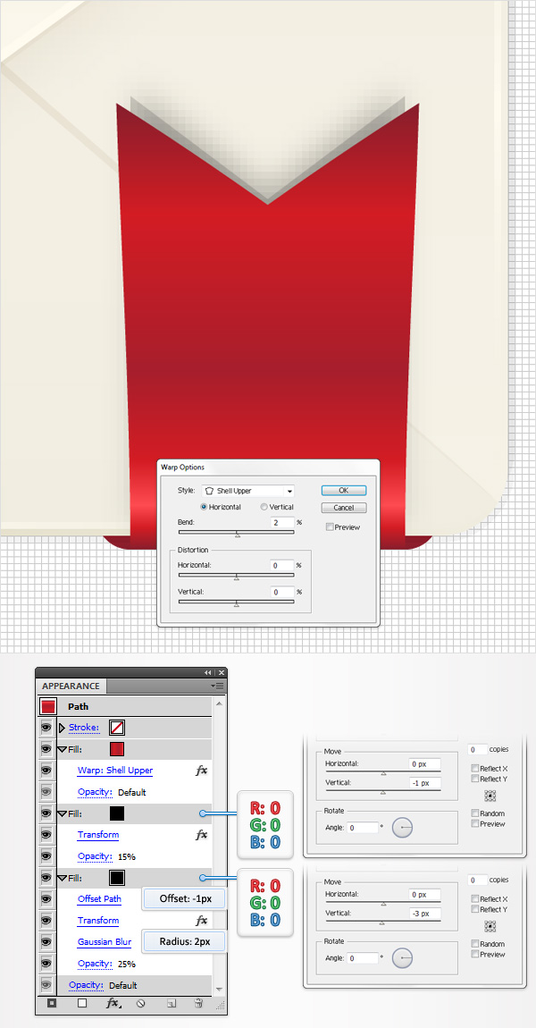Image resolution: width=536 pixels, height=1028 pixels.
Task: Click Opacity link with value 25%
Action: point(95,964)
